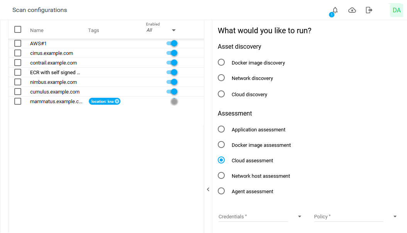
Task: Click the logout icon in header
Action: tap(369, 10)
